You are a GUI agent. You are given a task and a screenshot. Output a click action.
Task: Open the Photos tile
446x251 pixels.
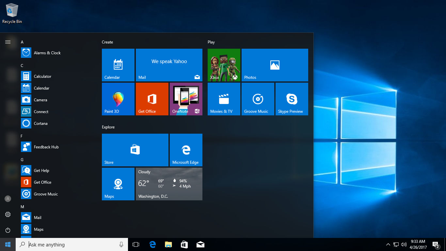275,65
